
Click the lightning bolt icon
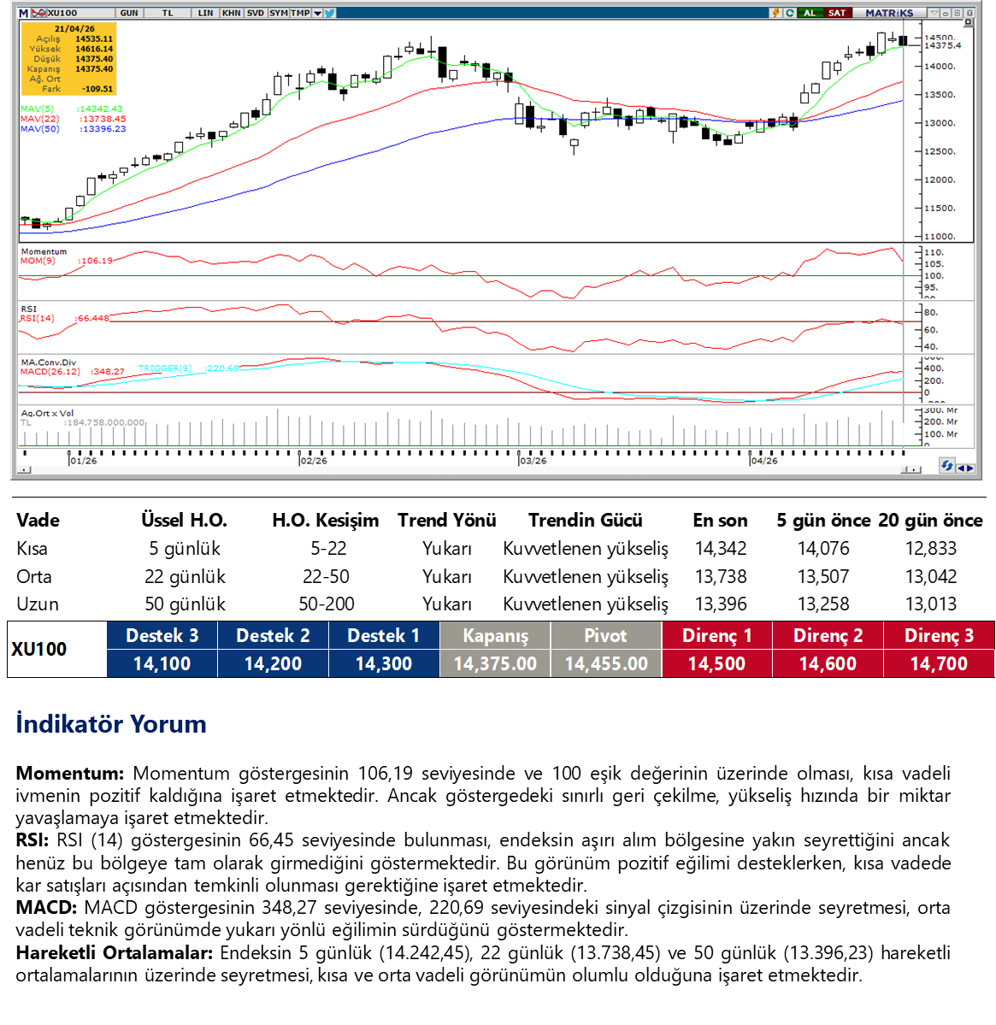click(x=776, y=13)
